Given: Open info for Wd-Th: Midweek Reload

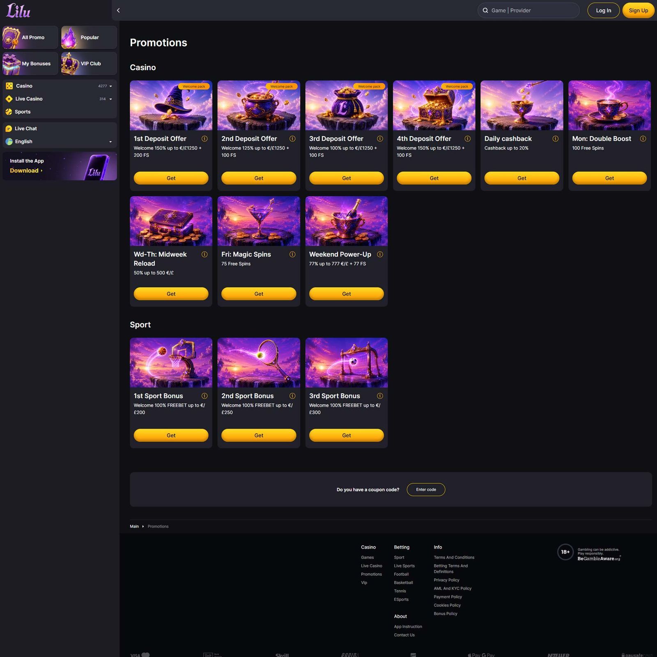Looking at the screenshot, I should [x=204, y=255].
